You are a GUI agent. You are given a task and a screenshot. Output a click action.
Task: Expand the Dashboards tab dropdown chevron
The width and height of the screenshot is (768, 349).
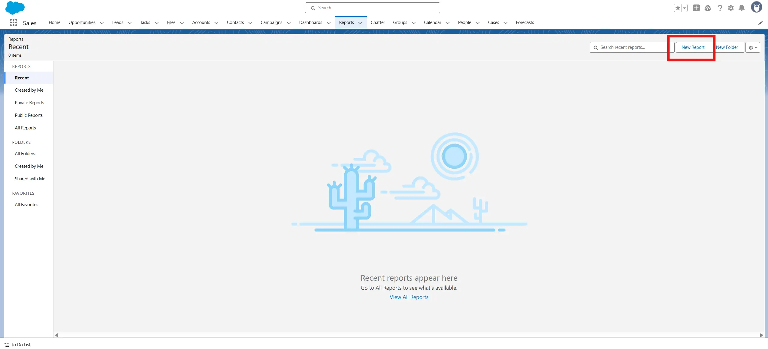pyautogui.click(x=328, y=23)
